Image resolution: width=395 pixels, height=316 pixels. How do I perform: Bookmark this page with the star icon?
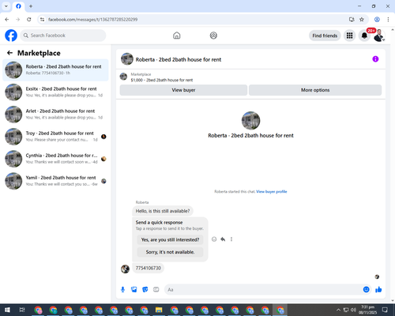pyautogui.click(x=362, y=20)
